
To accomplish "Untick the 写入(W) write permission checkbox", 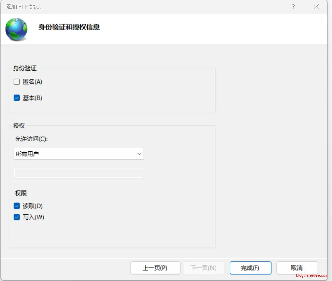I will (x=17, y=217).
